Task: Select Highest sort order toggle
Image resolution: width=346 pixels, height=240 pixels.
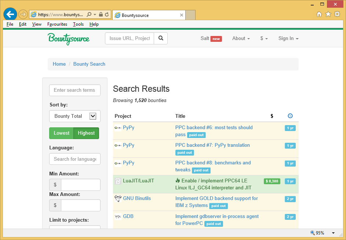Action: click(86, 133)
